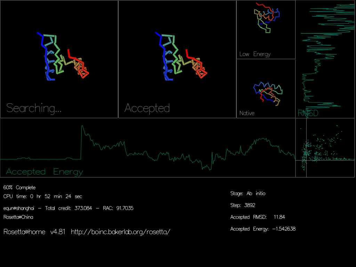The image size is (356, 267).
Task: Click the energy versus RMSD scatter plot
Action: (x=325, y=148)
